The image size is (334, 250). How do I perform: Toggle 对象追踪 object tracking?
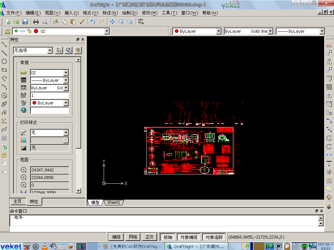coord(214,237)
